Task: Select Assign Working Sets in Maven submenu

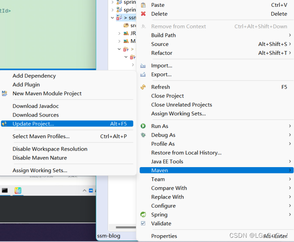Action: pos(67,170)
